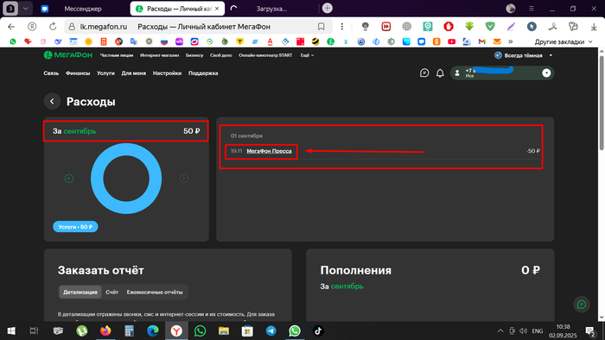The image size is (605, 340).
Task: Click the МегаФон logo
Action: [x=68, y=55]
